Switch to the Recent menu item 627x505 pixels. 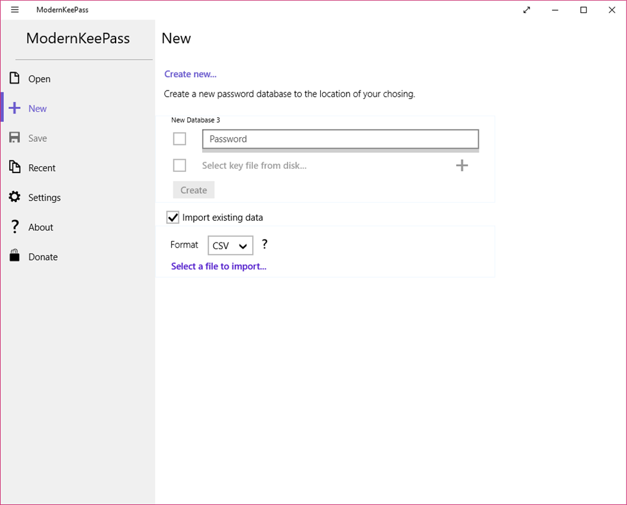40,167
